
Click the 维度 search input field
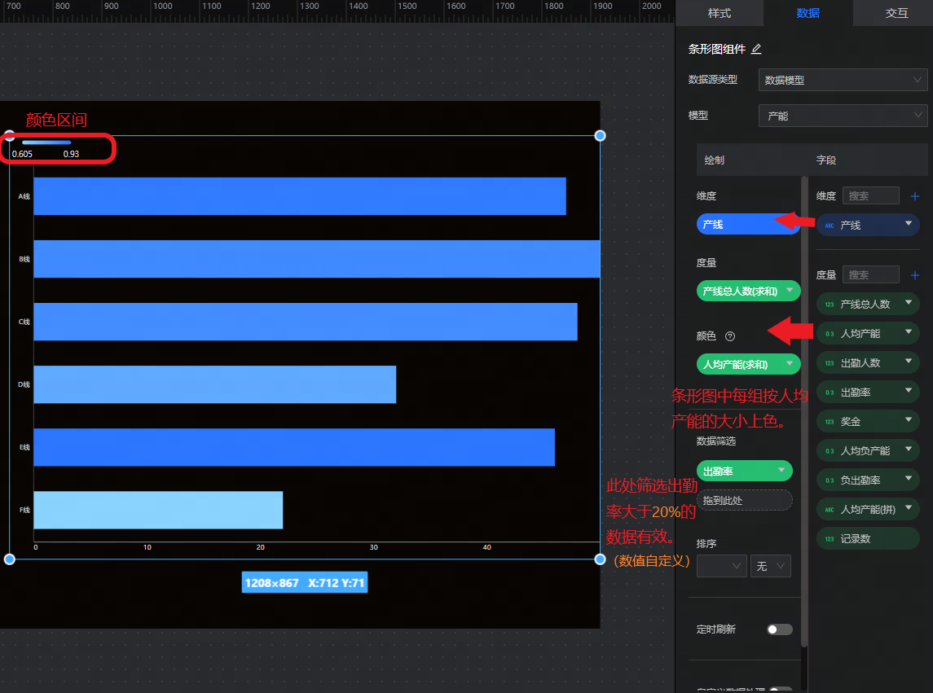click(870, 195)
